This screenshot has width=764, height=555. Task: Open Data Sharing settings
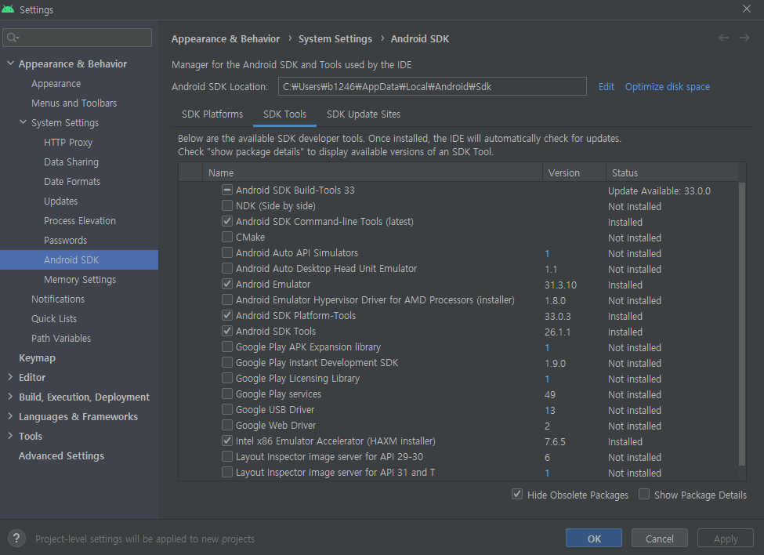coord(71,161)
